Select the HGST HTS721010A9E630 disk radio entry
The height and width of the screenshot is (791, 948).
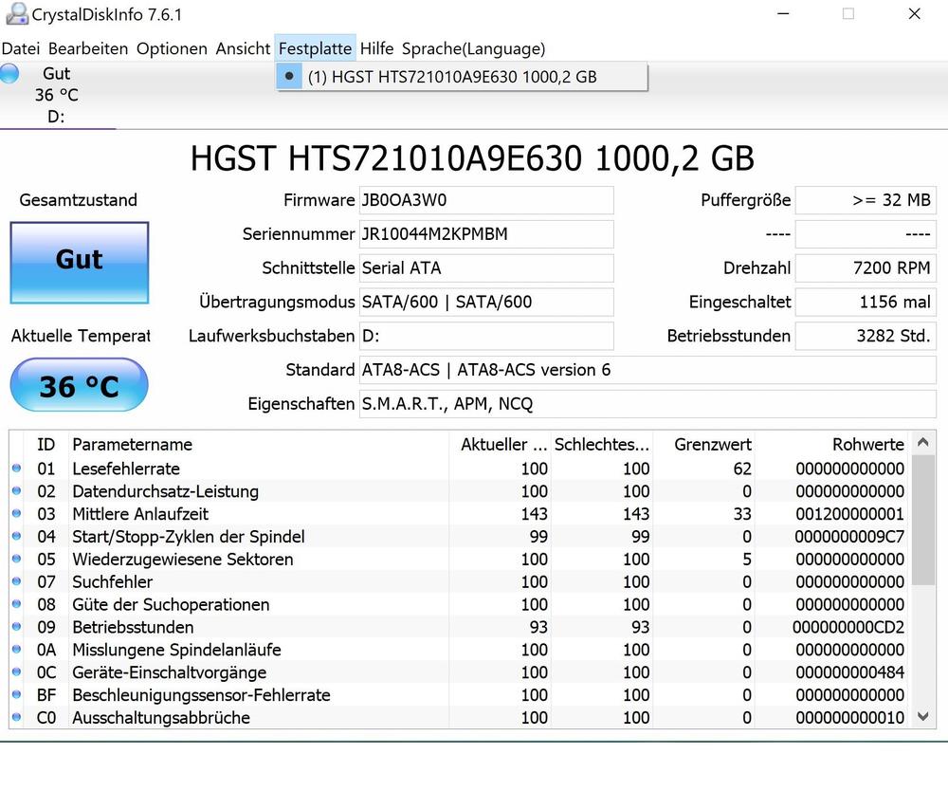[x=451, y=77]
